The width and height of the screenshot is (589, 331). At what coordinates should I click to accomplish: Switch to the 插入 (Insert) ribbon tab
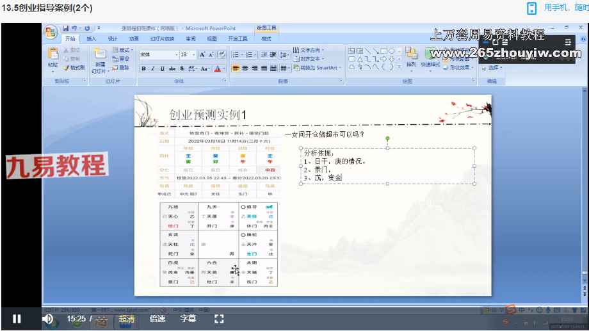pyautogui.click(x=92, y=38)
